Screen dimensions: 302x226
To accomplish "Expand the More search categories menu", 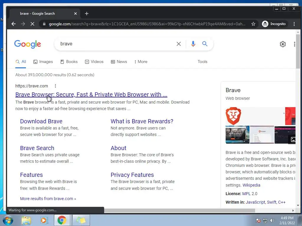I will click(x=141, y=62).
